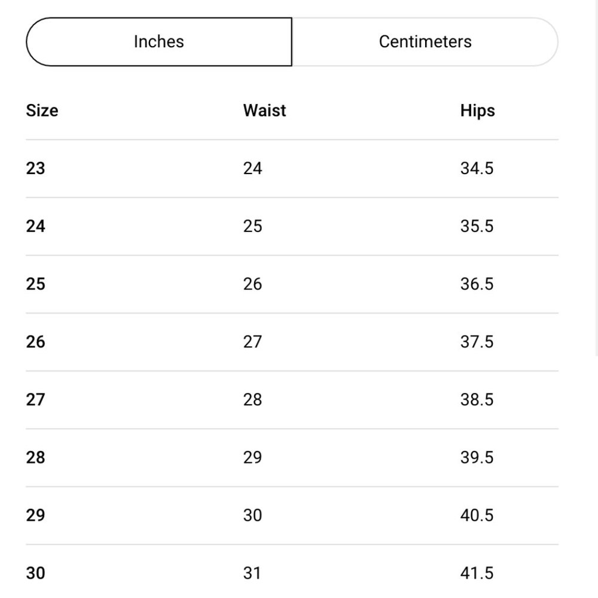Screen dimensions: 598x598
Task: Switch units to Centimeters
Action: 425,42
